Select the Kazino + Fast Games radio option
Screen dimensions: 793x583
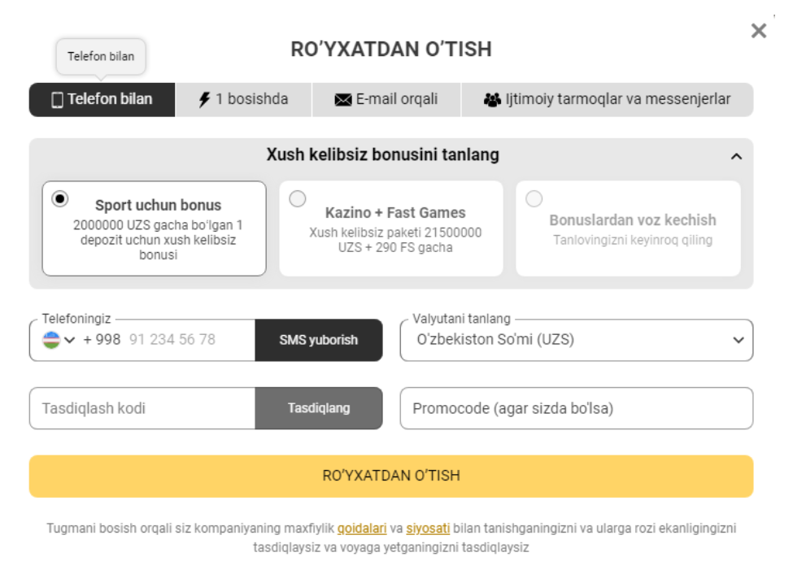(298, 198)
